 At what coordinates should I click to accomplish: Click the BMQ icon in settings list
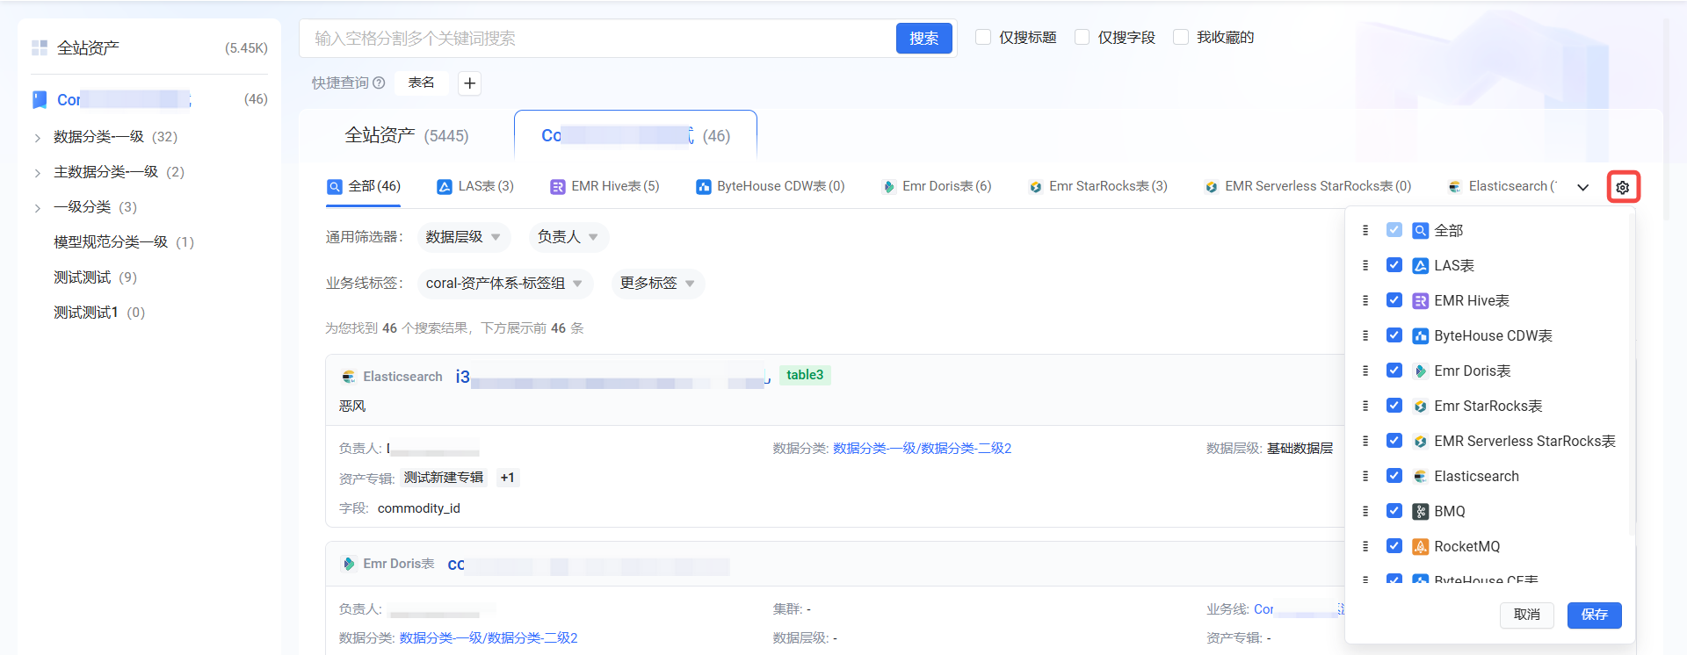point(1420,511)
